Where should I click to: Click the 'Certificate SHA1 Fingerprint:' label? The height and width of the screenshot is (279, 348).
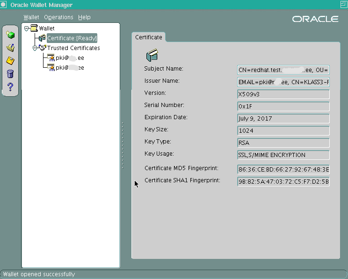pyautogui.click(x=182, y=180)
